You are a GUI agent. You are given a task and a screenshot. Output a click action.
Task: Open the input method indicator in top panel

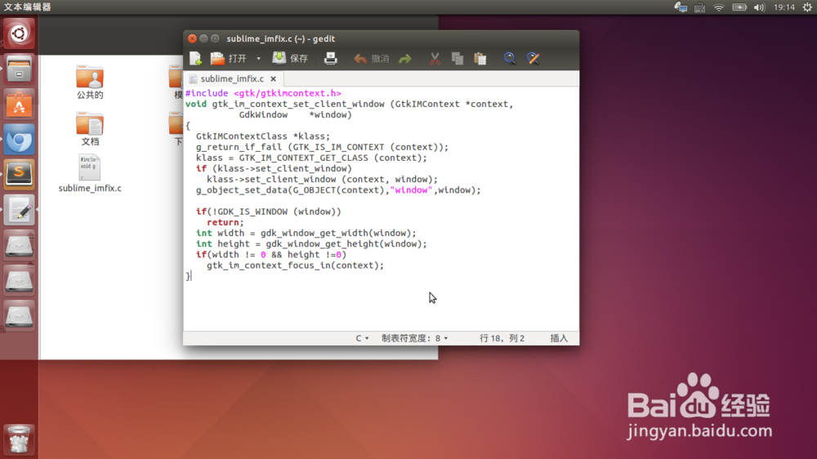click(x=681, y=7)
